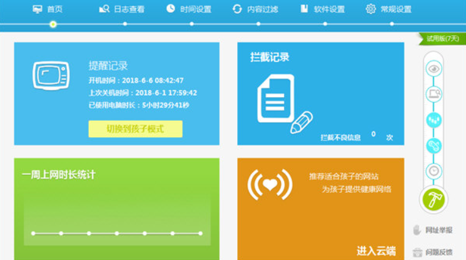Click the hand icon beside 网址举报
Image resolution: width=466 pixels, height=260 pixels.
[x=417, y=230]
